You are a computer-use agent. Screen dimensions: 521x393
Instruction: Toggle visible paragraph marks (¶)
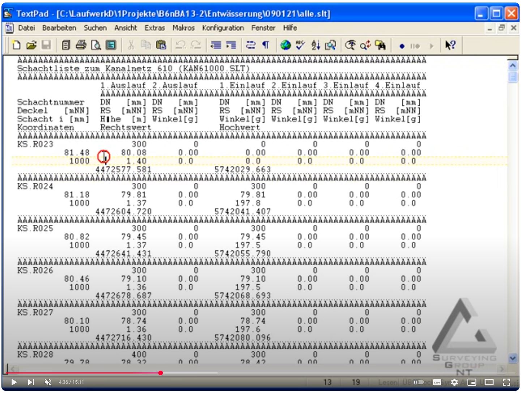[266, 45]
